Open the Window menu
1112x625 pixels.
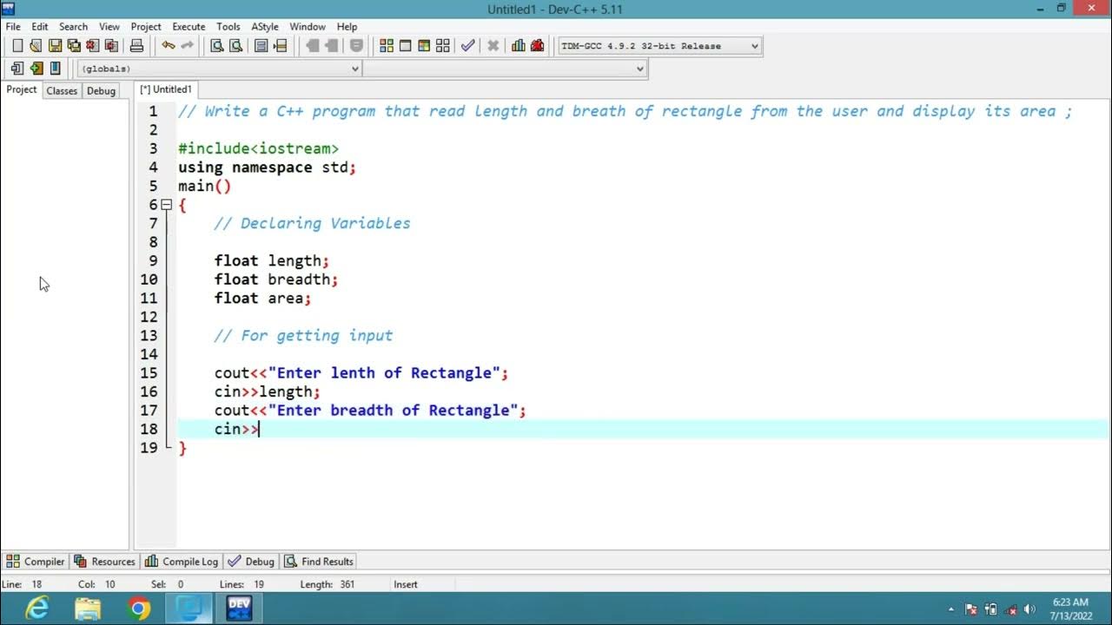[x=308, y=27]
